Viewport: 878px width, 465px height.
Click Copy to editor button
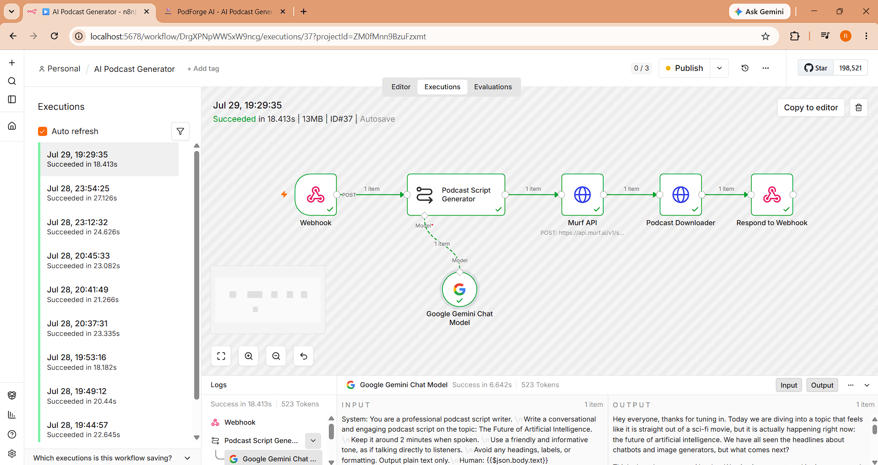(811, 108)
